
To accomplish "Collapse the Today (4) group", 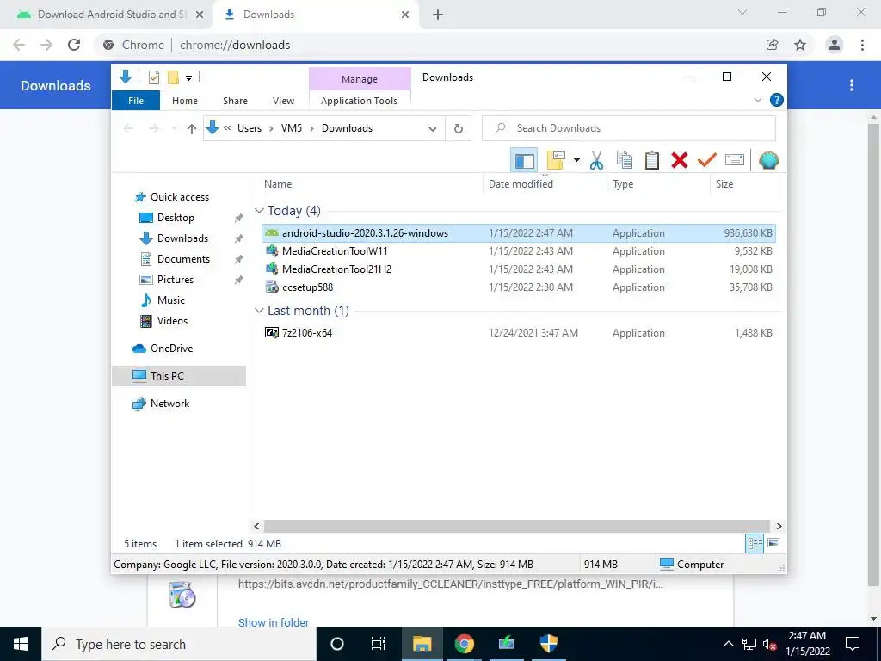I will pos(259,211).
